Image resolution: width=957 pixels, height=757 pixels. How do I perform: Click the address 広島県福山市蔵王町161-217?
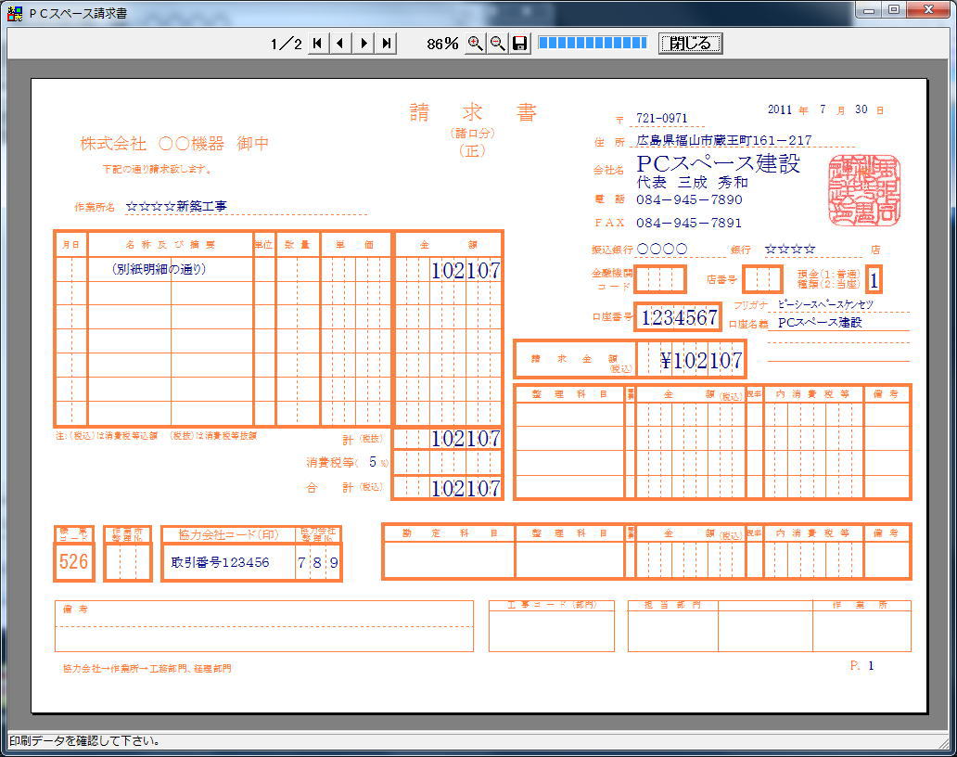pyautogui.click(x=724, y=140)
